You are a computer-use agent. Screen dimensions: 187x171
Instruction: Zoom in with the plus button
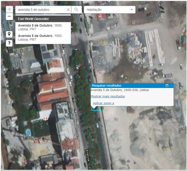click(x=10, y=9)
